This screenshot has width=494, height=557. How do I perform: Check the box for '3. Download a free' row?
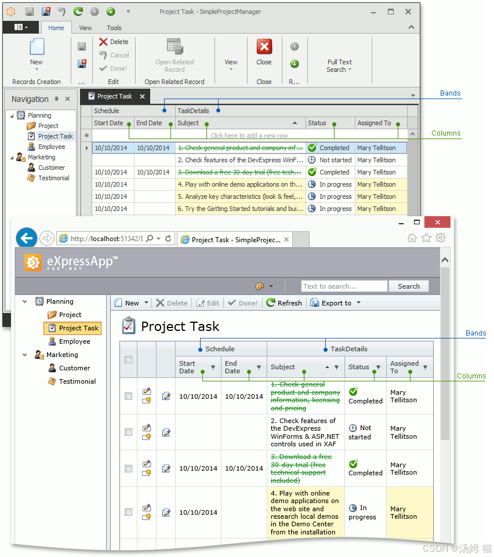(129, 468)
